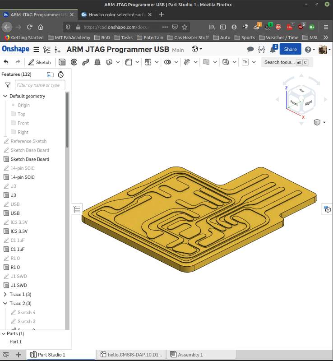This screenshot has width=333, height=361.
Task: Select Part 1 in the parts list
Action: pyautogui.click(x=15, y=342)
